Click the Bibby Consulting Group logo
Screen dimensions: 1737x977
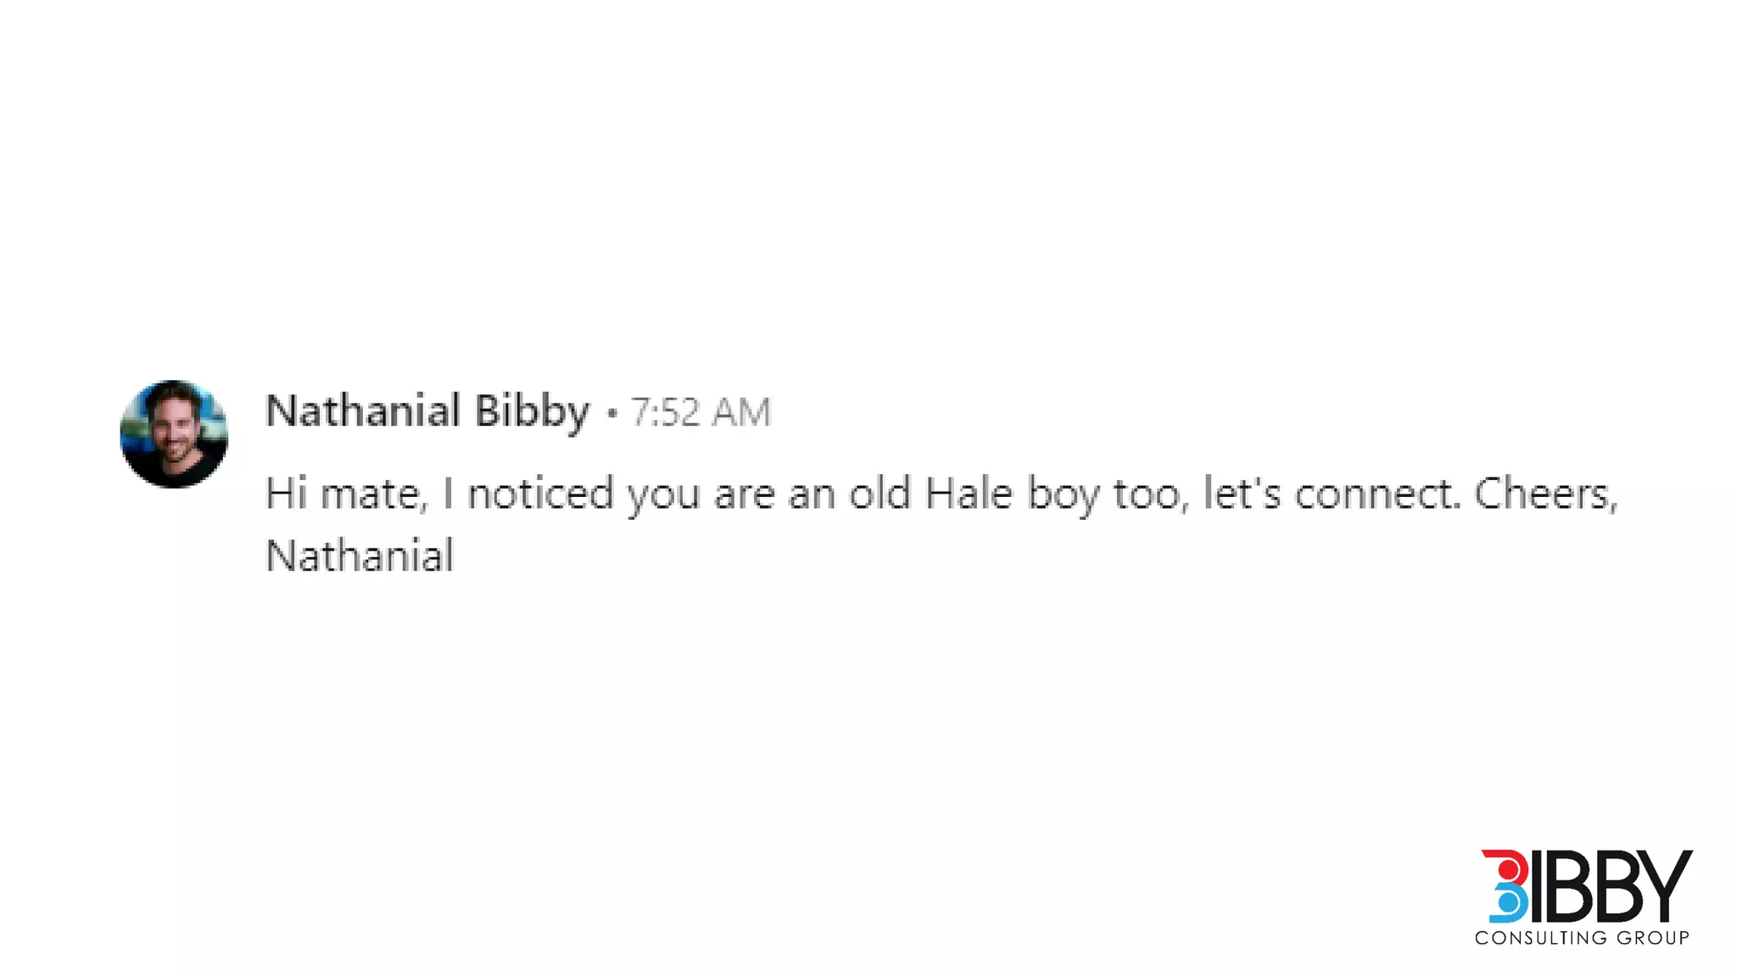[1583, 896]
